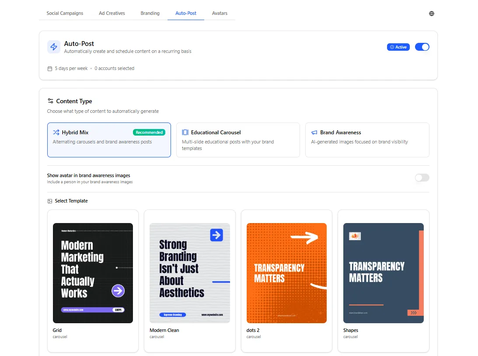Click the "0 accounts selected" text
The height and width of the screenshot is (356, 478).
tap(114, 69)
